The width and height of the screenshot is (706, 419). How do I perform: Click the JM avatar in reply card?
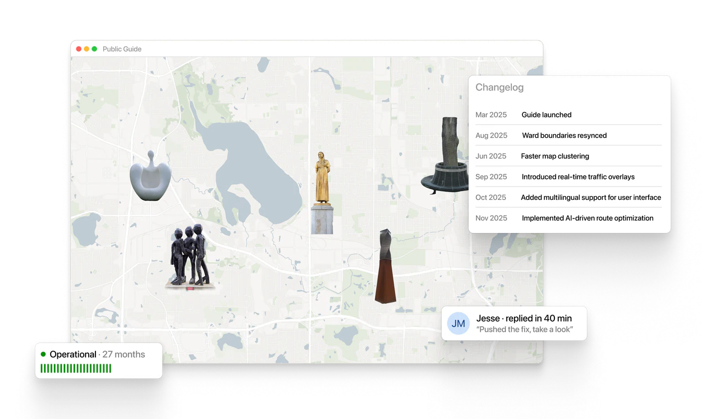point(458,323)
